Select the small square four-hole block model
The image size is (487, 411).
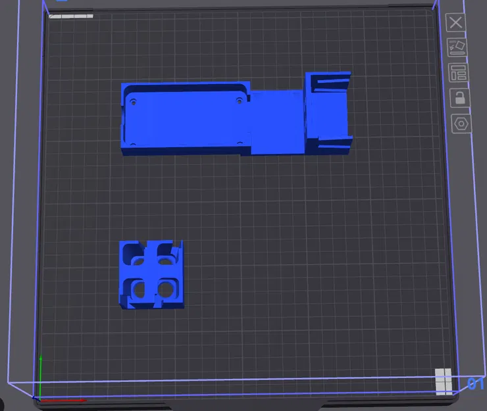151,274
